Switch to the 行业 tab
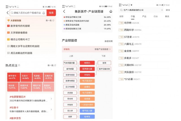This screenshot has width=181, height=121. (x=156, y=17)
